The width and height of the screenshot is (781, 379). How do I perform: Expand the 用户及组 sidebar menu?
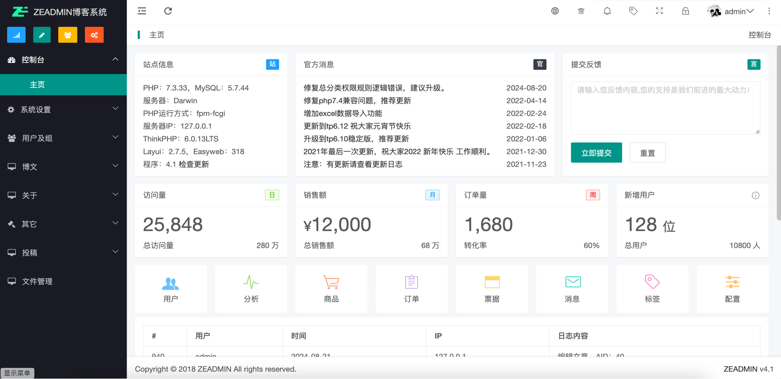coord(63,138)
